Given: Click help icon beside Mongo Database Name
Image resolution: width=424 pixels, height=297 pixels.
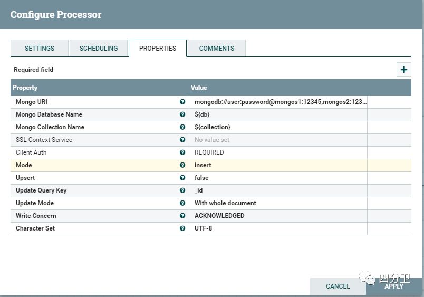Looking at the screenshot, I should (182, 114).
